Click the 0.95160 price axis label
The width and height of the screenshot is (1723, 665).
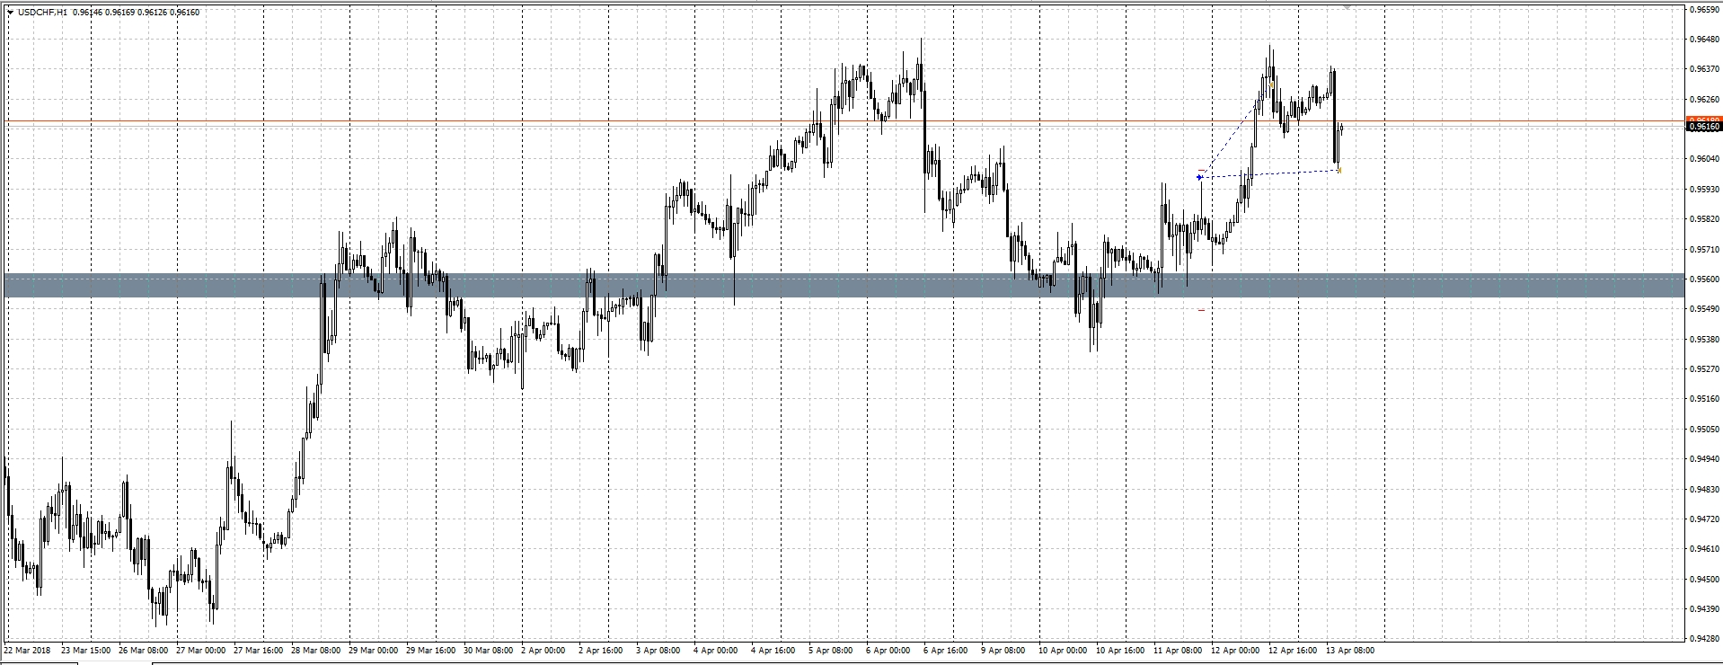[1703, 399]
